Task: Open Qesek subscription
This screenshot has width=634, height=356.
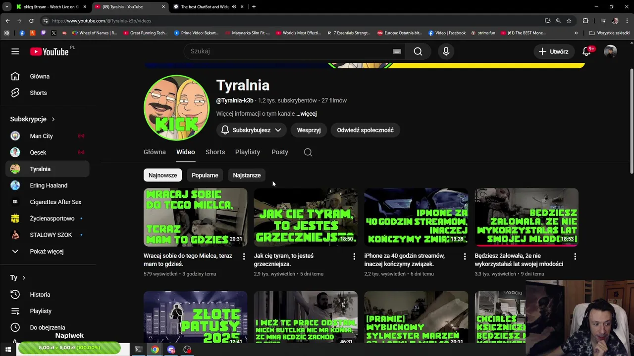Action: pos(48,153)
